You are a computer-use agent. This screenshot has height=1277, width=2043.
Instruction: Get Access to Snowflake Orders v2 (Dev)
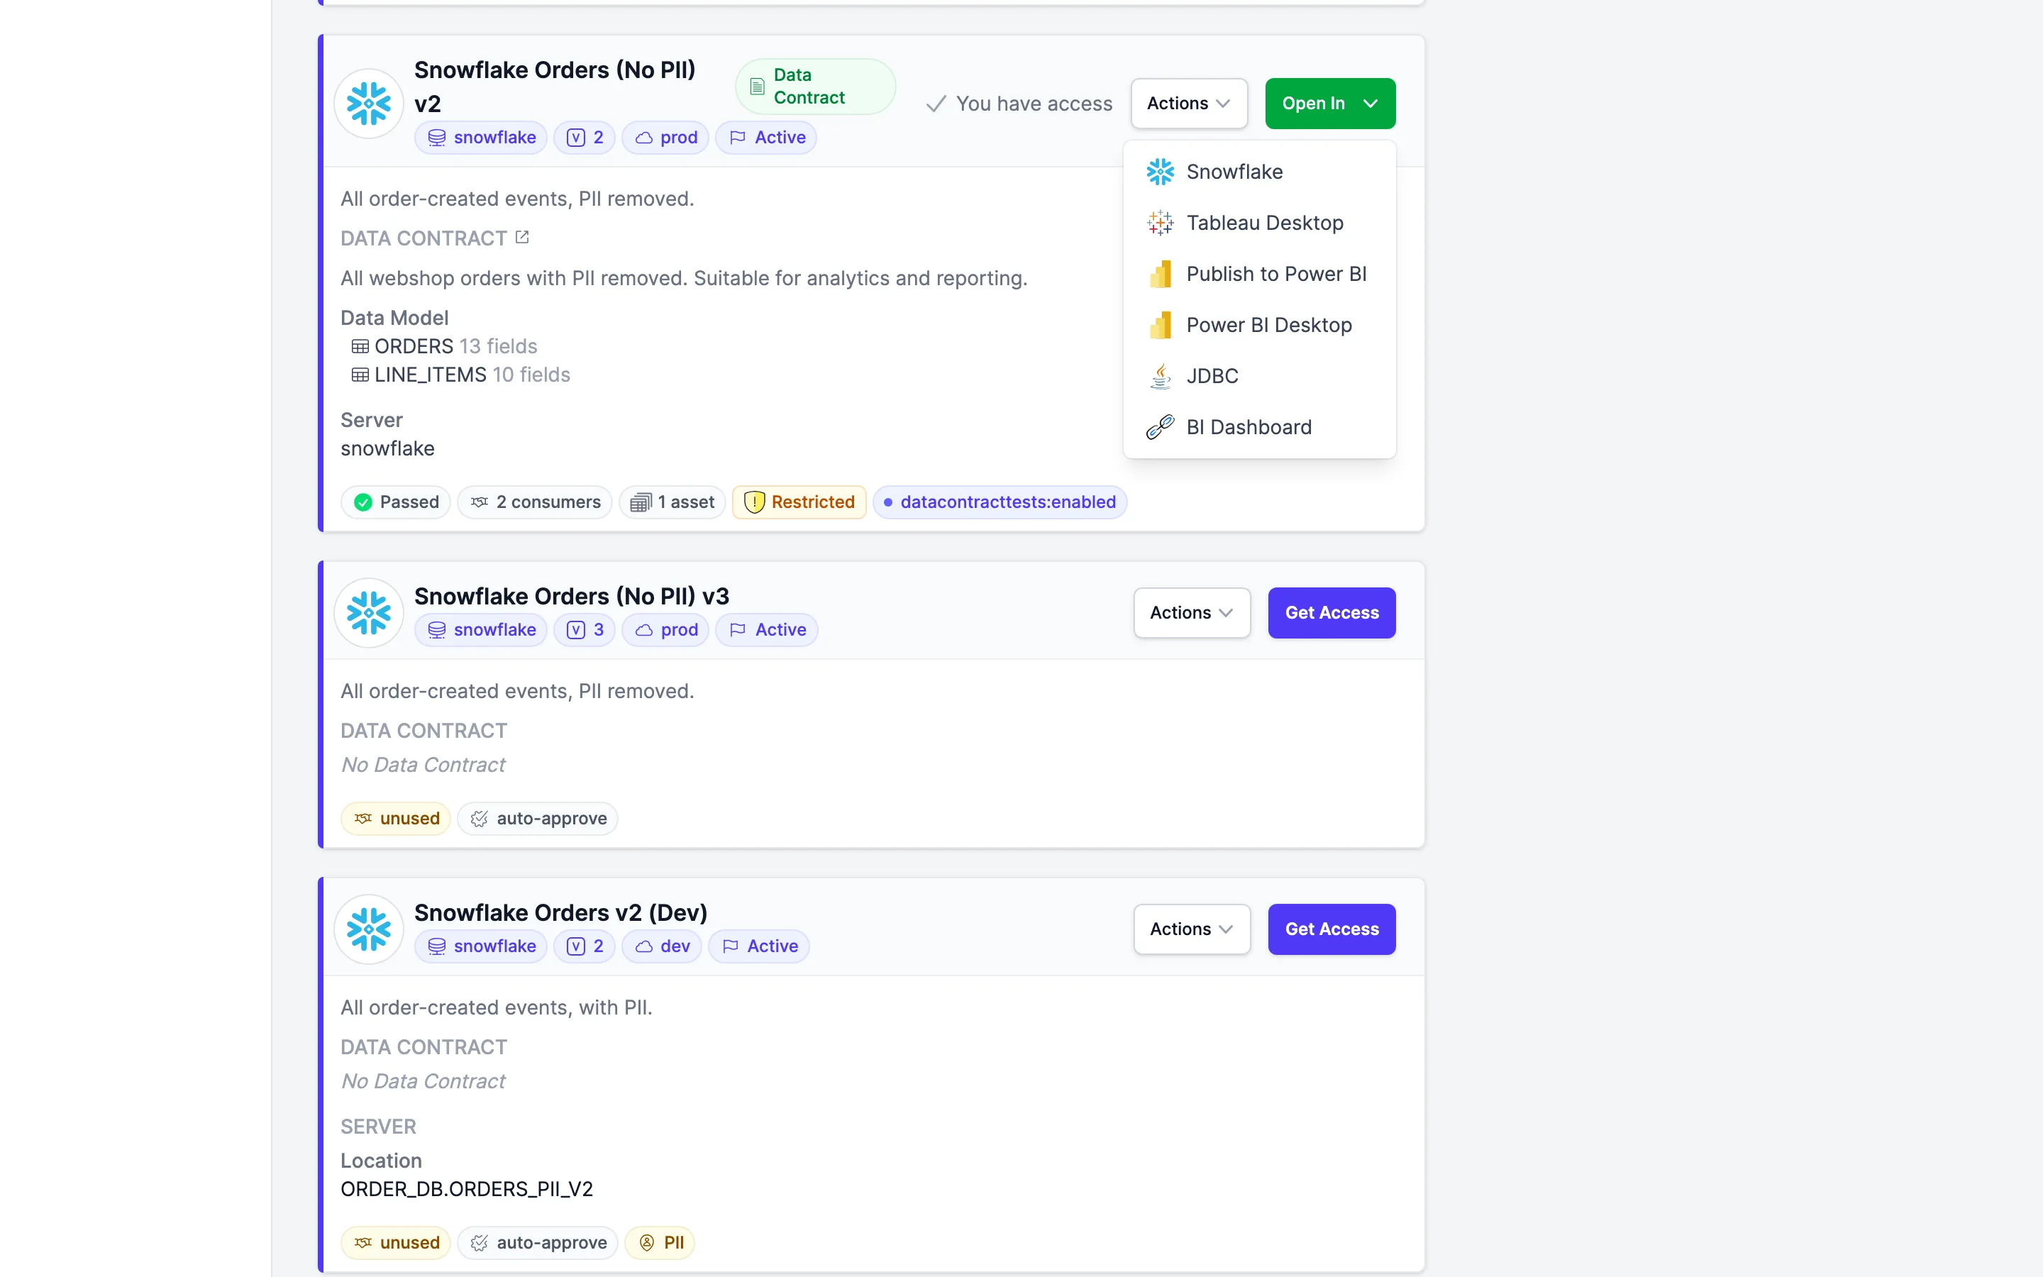(1331, 929)
